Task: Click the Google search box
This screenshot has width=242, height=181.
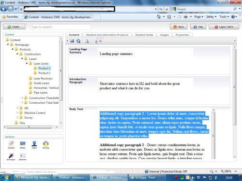Action: click(204, 9)
